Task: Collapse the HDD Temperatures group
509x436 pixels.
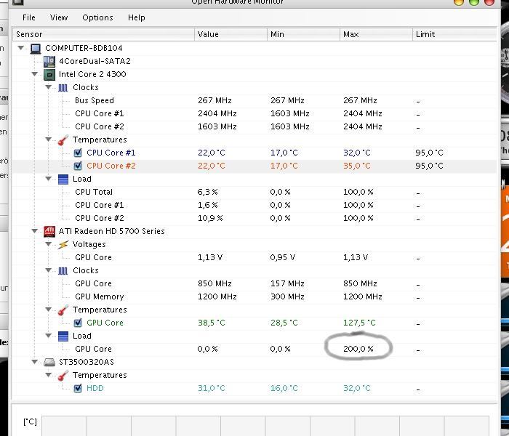Action: pos(49,375)
